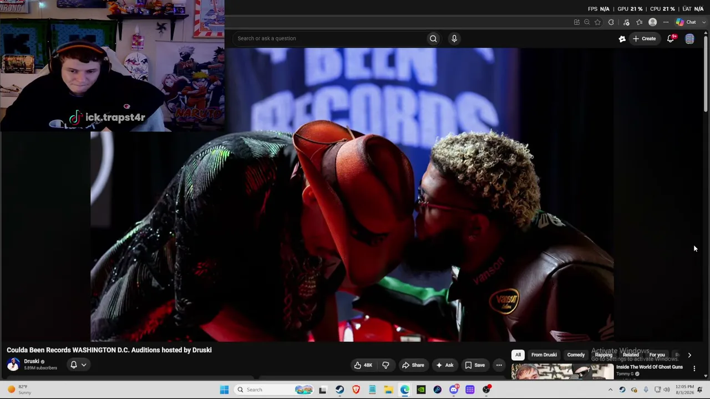The height and width of the screenshot is (399, 710).
Task: Select the From Druski filter chip
Action: pos(544,355)
